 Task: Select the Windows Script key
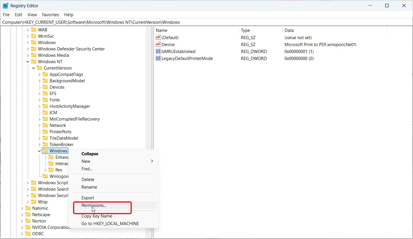pyautogui.click(x=53, y=183)
